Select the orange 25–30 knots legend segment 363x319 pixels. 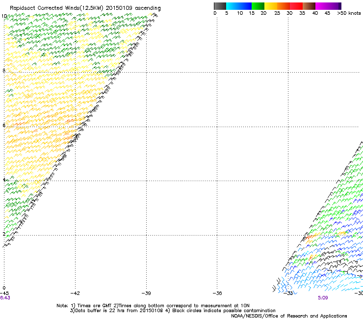(284, 6)
